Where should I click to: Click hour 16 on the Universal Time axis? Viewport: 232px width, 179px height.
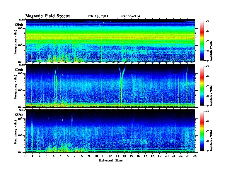(138, 156)
